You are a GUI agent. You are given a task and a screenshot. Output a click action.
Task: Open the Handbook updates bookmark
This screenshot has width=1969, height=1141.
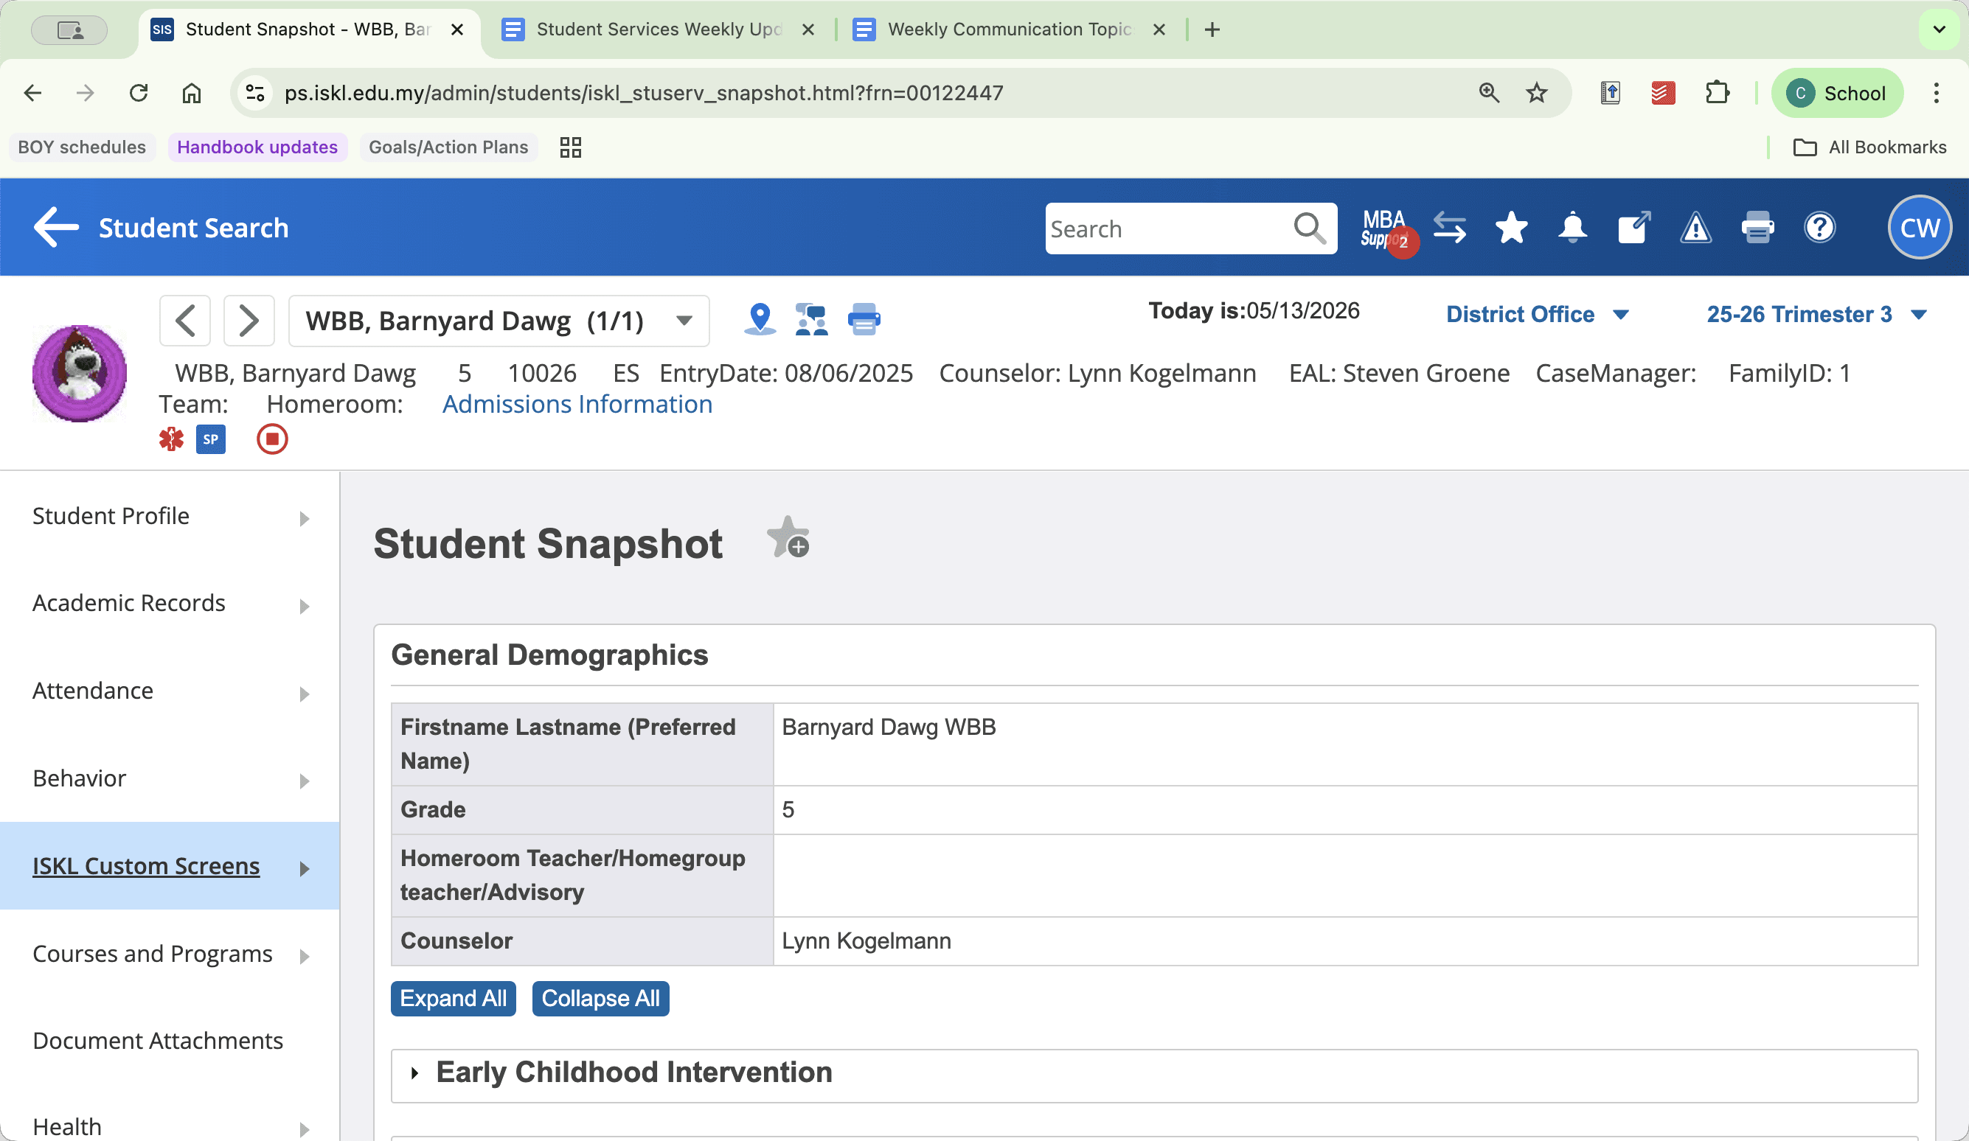point(257,147)
